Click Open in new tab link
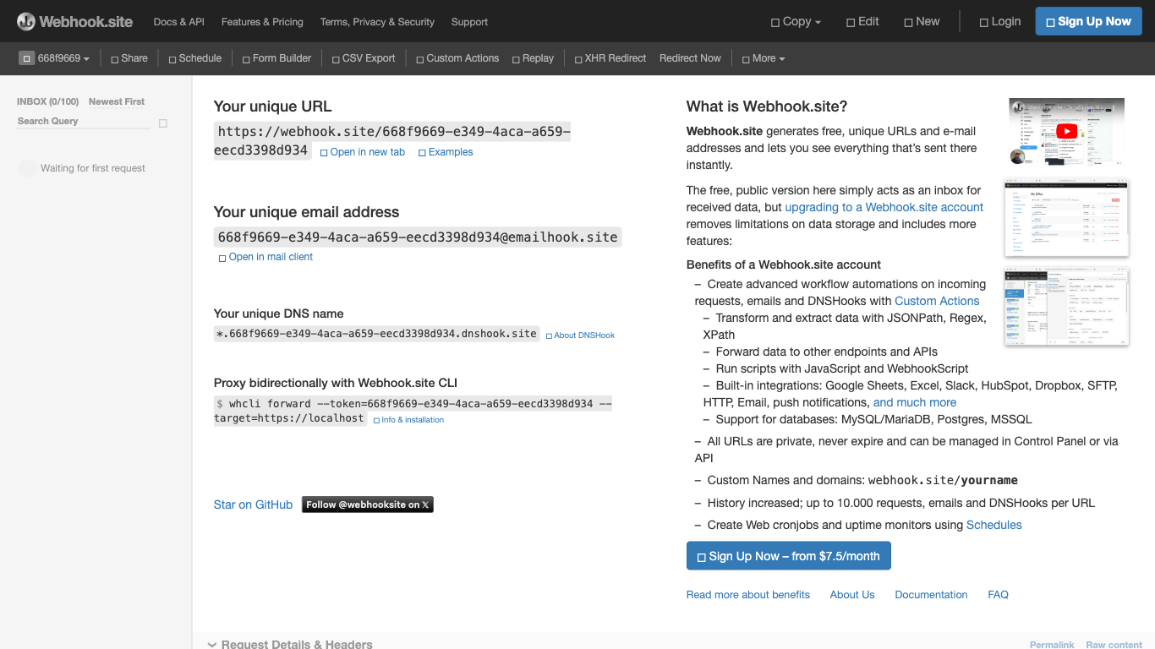The image size is (1155, 649). pos(363,152)
